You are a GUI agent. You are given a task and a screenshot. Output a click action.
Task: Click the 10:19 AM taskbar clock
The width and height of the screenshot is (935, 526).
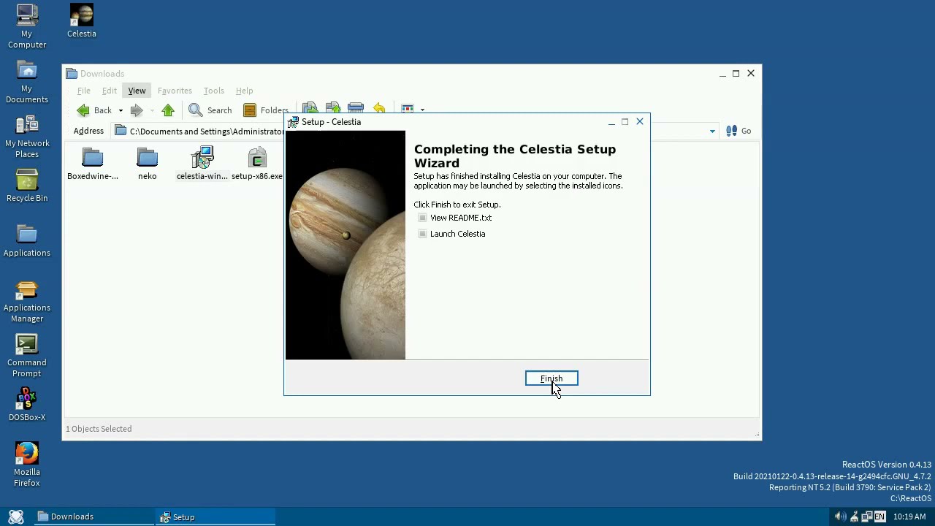pos(909,517)
